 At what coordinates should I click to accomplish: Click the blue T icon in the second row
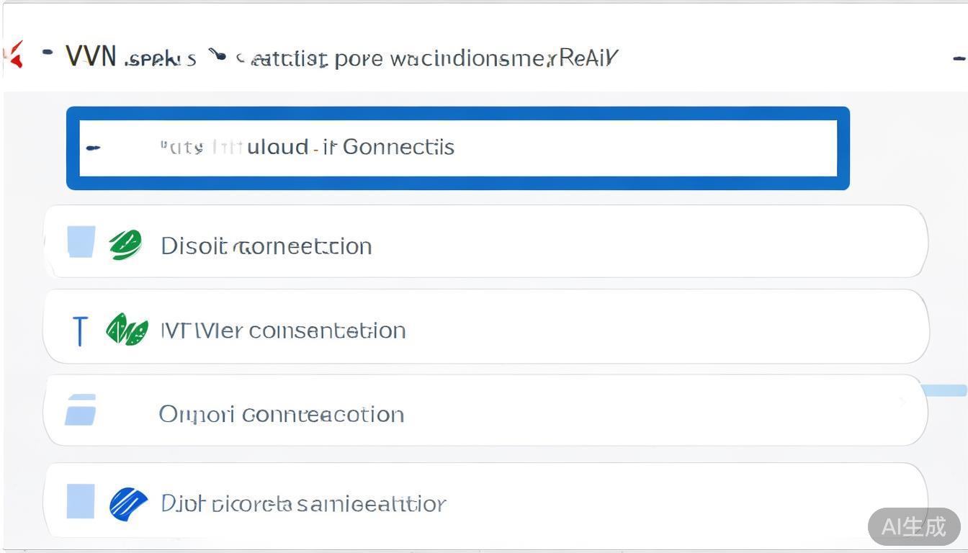(x=79, y=331)
